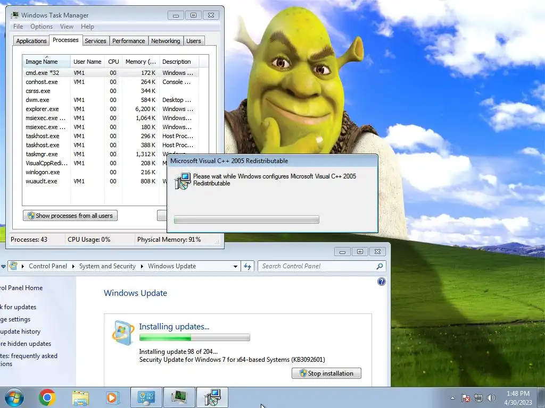This screenshot has width=545, height=408.
Task: Sort processes by Memory column header
Action: (141, 62)
